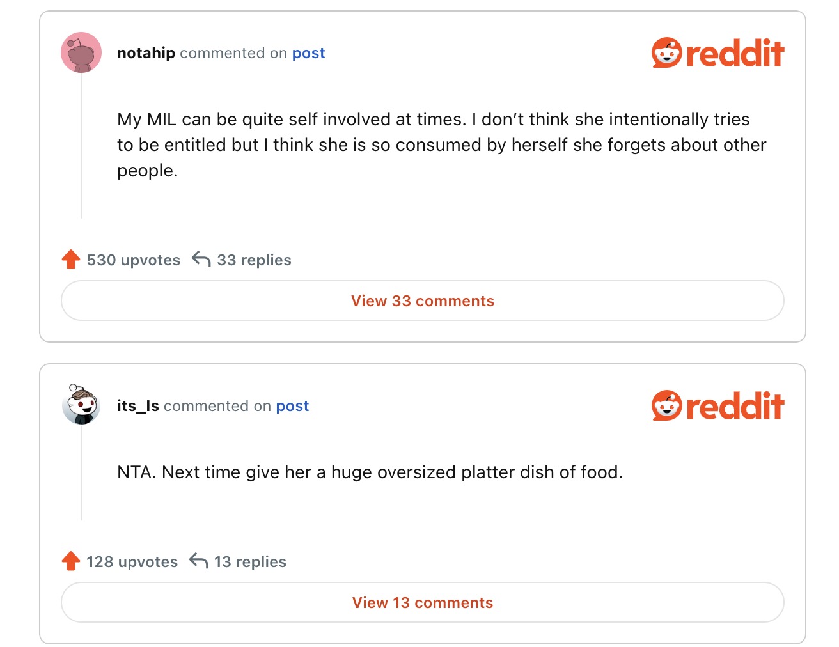Click the '128 upvotes' count
Viewport: 839px width, 647px height.
click(x=132, y=562)
